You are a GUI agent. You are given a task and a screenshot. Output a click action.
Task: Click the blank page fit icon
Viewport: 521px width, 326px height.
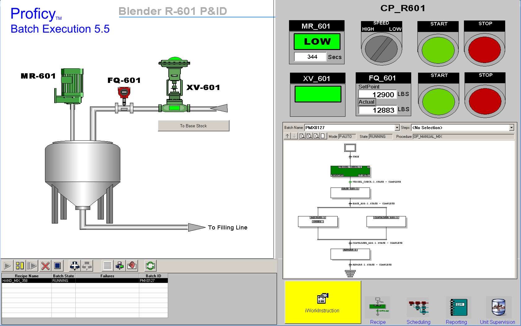323,136
